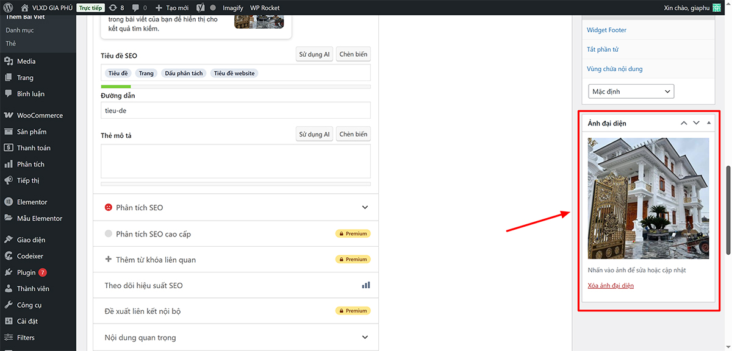Click Xóa ảnh đại diện link

(611, 286)
